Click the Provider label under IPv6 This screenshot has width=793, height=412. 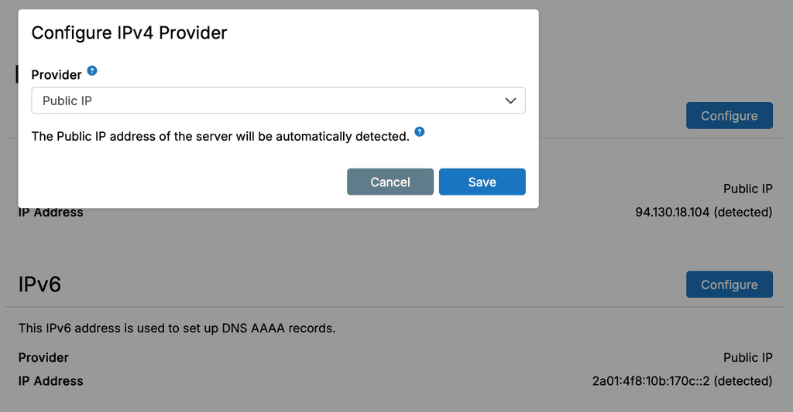43,358
